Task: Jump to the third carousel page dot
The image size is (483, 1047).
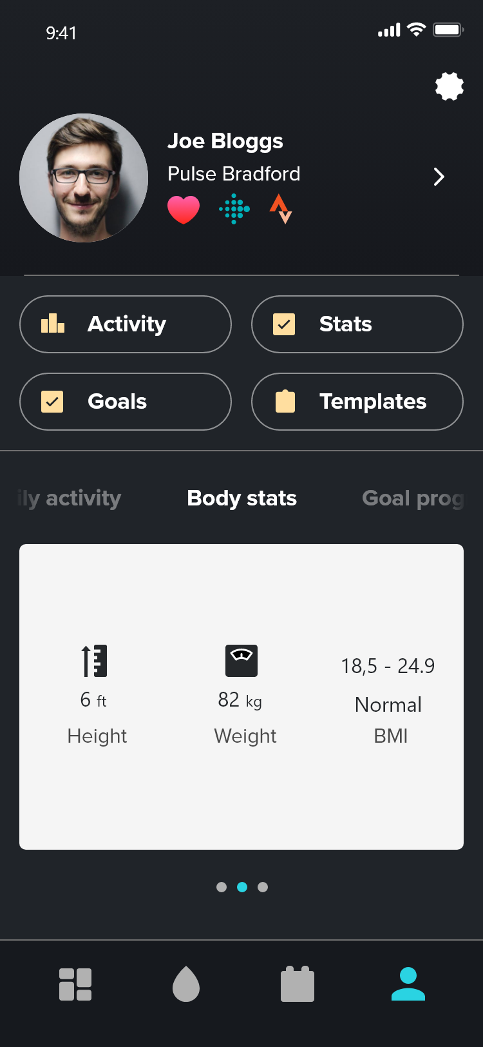Action: coord(263,887)
